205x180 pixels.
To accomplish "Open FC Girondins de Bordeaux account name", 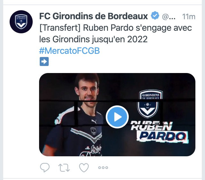I will click(x=94, y=16).
